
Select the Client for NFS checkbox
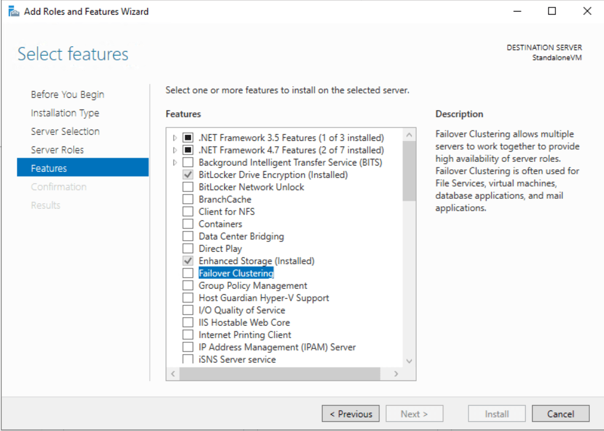pyautogui.click(x=188, y=212)
